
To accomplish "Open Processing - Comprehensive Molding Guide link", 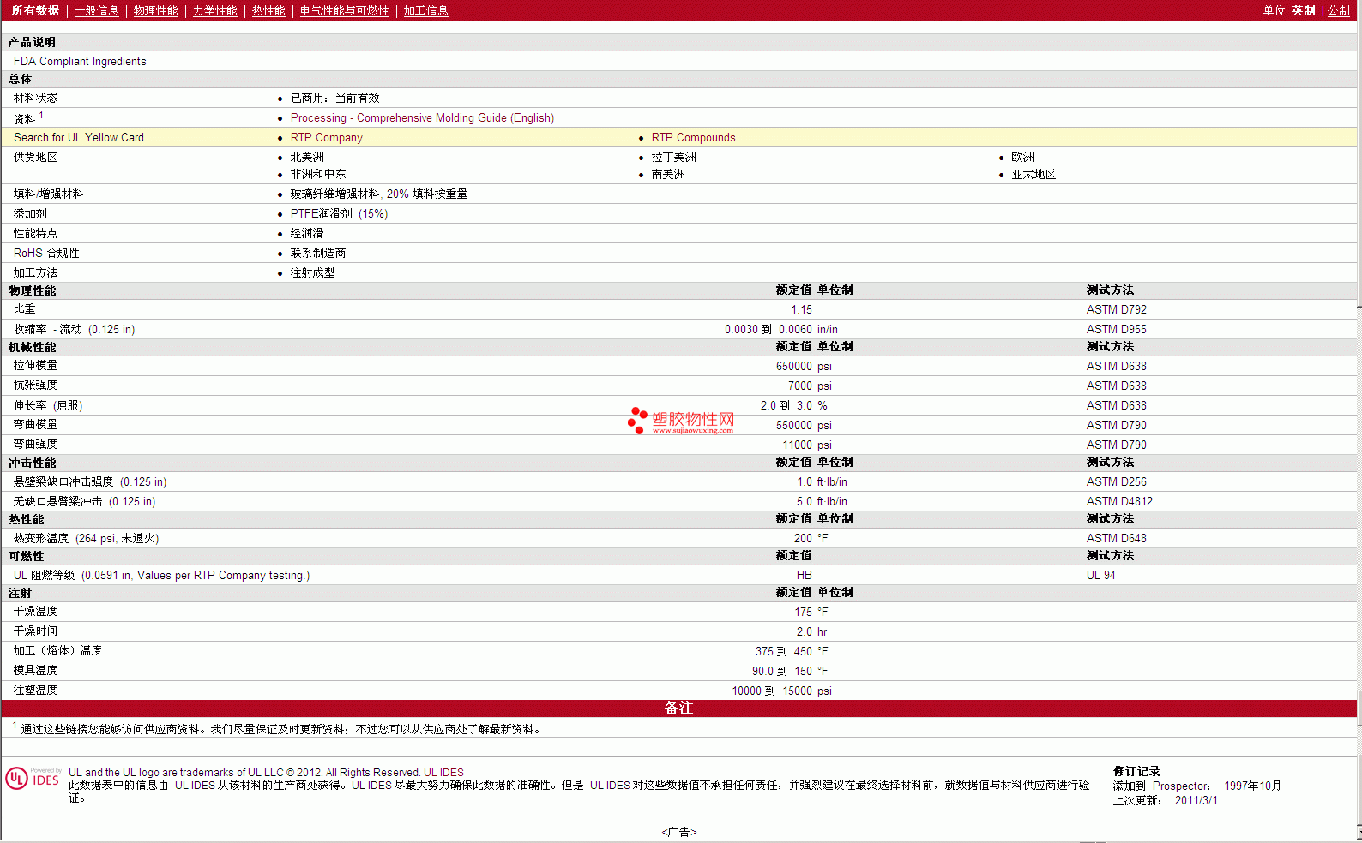I will 422,118.
